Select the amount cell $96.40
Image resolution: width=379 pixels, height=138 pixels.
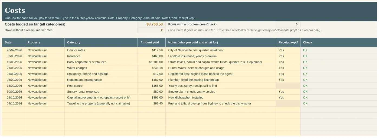(152, 104)
